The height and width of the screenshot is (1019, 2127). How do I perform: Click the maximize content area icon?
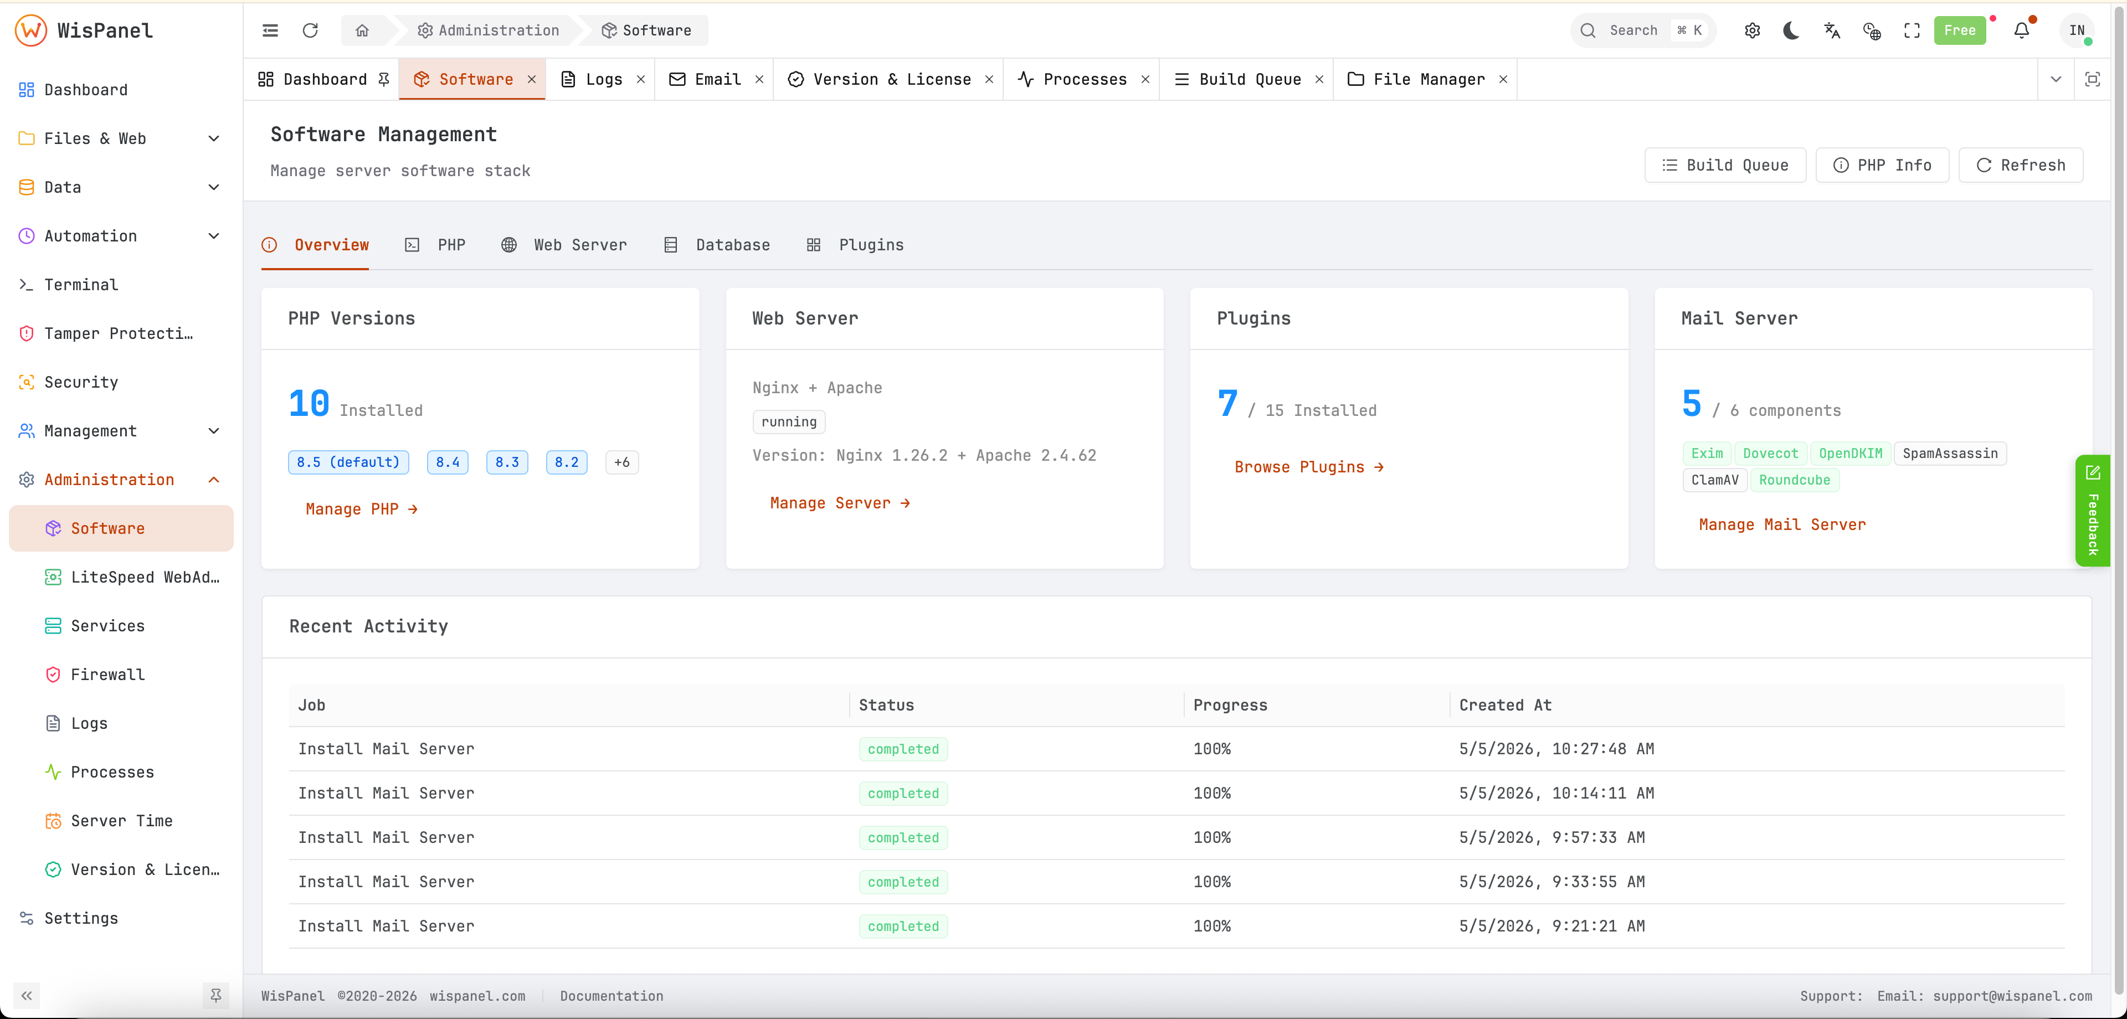tap(2092, 79)
